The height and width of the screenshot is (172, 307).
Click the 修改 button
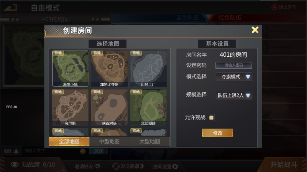coord(217,133)
